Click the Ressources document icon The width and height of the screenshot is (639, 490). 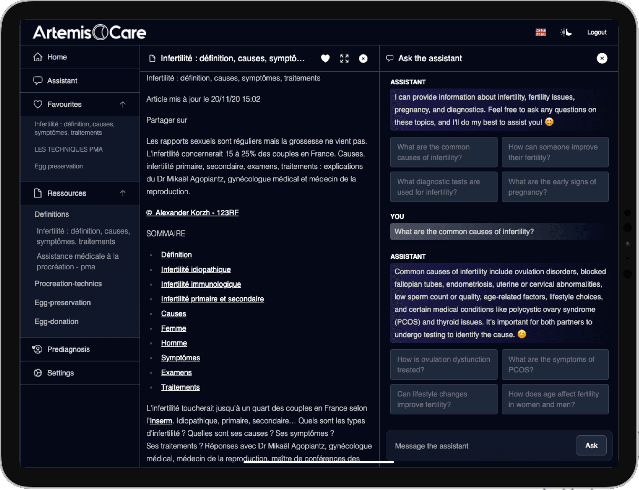38,193
